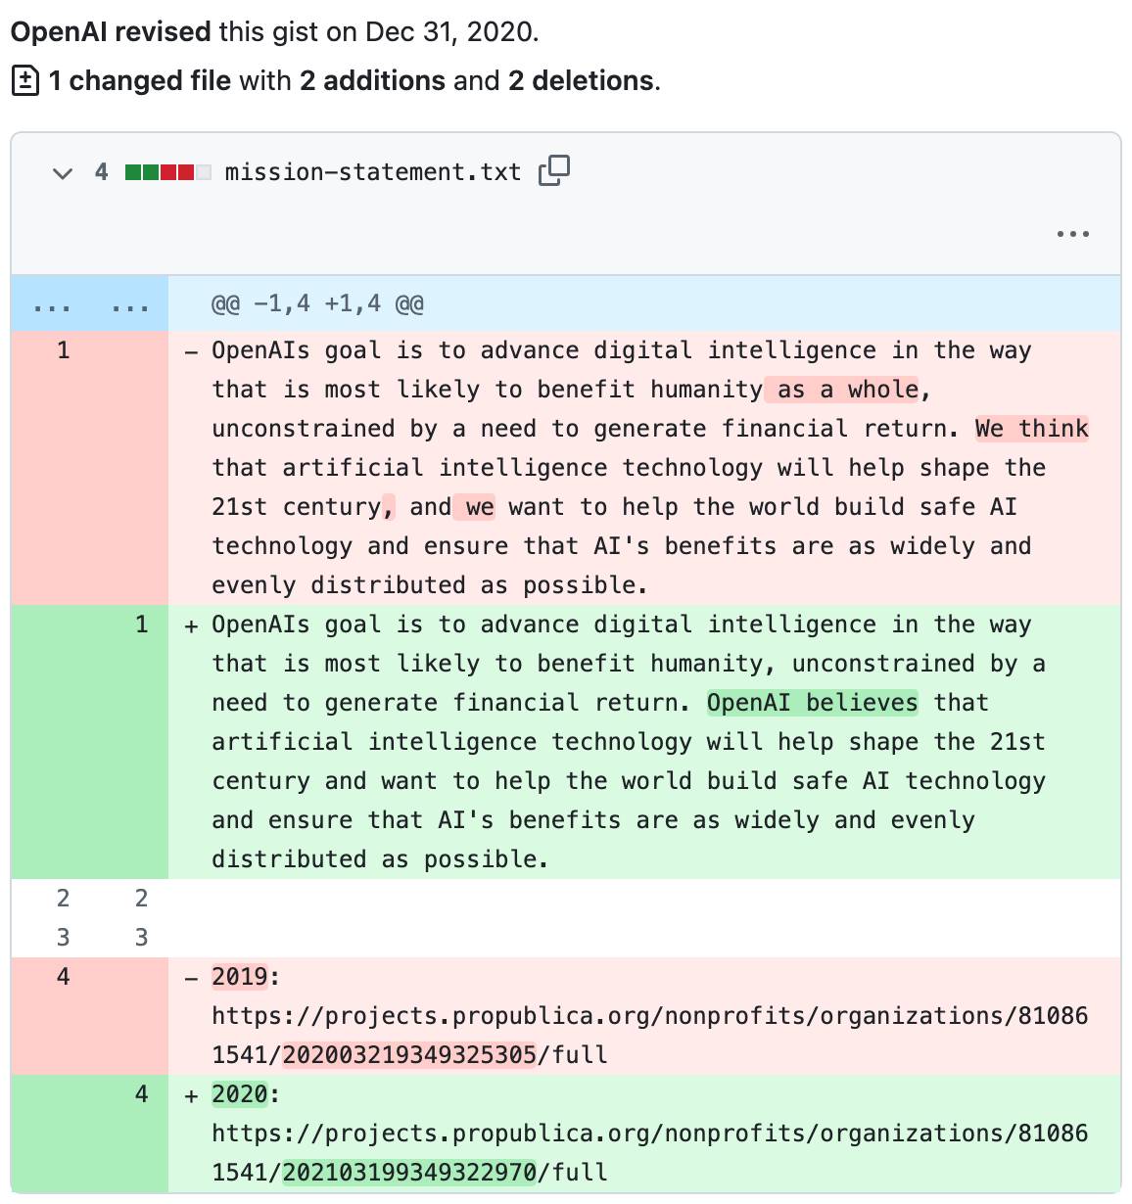The width and height of the screenshot is (1132, 1204).
Task: Collapse the mission-statement.txt diff with the chevron
Action: pos(62,172)
